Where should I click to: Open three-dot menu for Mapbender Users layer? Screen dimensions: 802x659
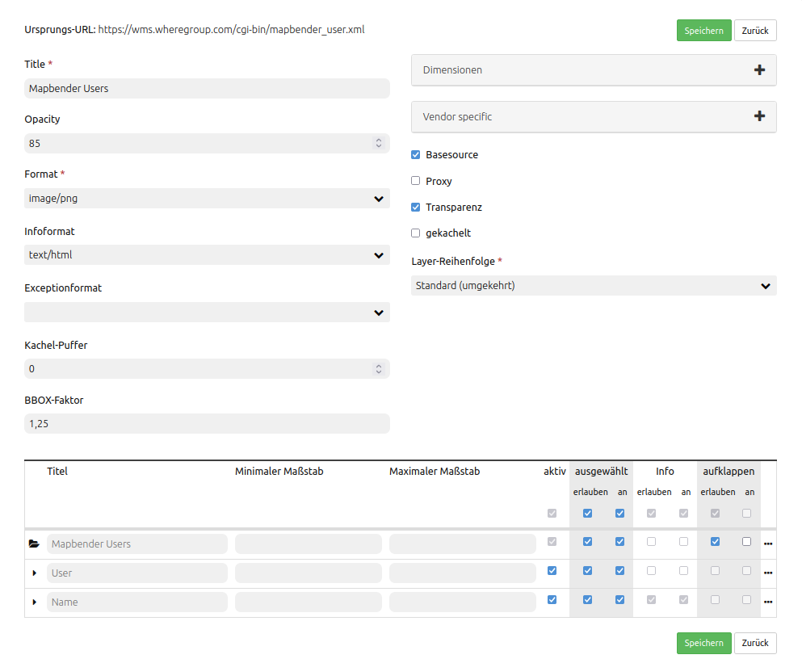(768, 544)
